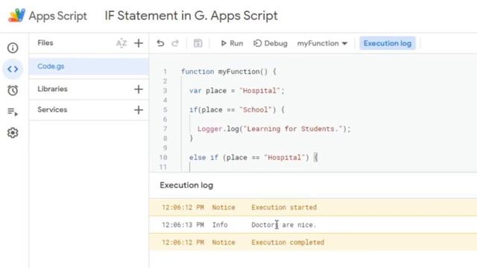Click the if(place == "School") line
The image size is (477, 268).
[x=237, y=109]
